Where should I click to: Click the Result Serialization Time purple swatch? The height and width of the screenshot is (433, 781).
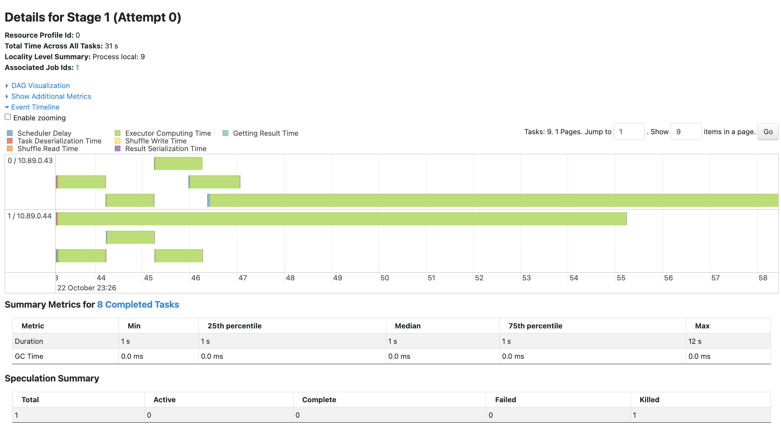[x=118, y=149]
